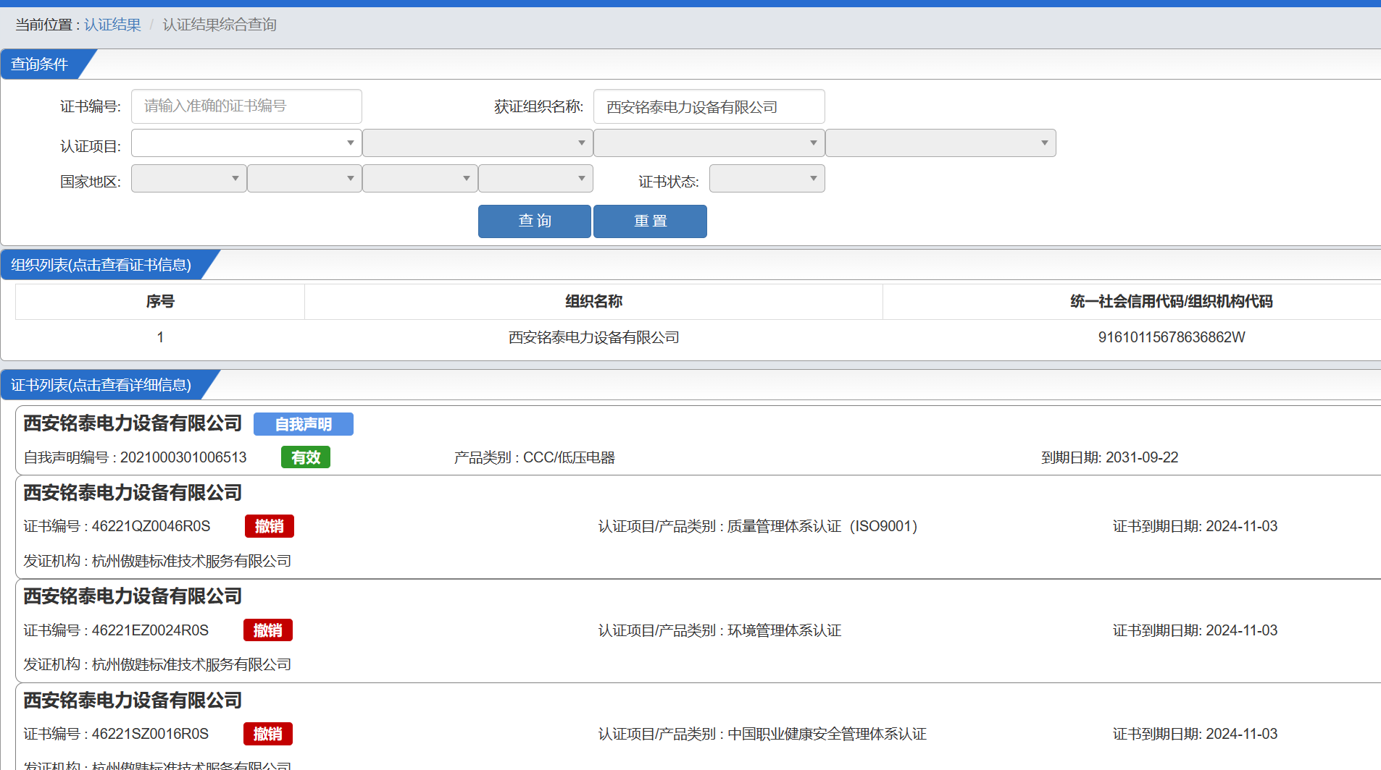Viewport: 1381px width, 770px height.
Task: Click company title above 自我声明编号 row
Action: tap(133, 423)
